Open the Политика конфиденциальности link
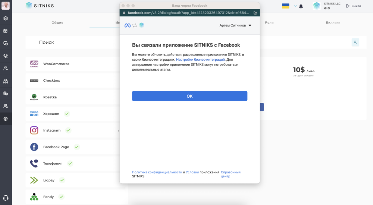Image resolution: width=373 pixels, height=205 pixels. click(x=157, y=172)
